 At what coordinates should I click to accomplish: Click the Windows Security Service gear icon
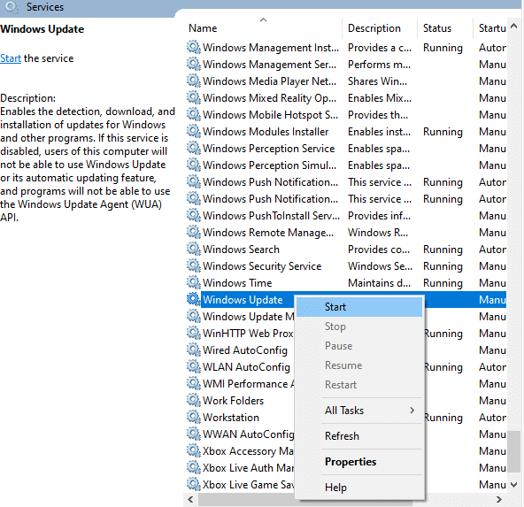point(194,265)
